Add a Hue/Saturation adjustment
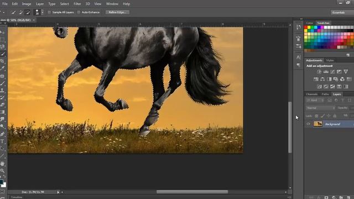The width and height of the screenshot is (354, 199). 316,79
